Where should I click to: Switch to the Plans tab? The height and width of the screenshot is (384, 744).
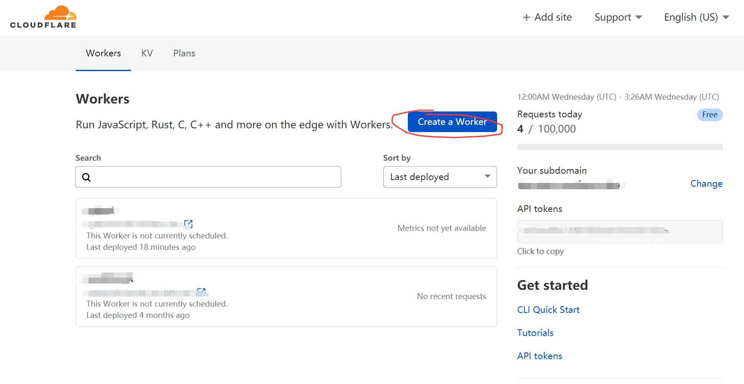click(184, 53)
